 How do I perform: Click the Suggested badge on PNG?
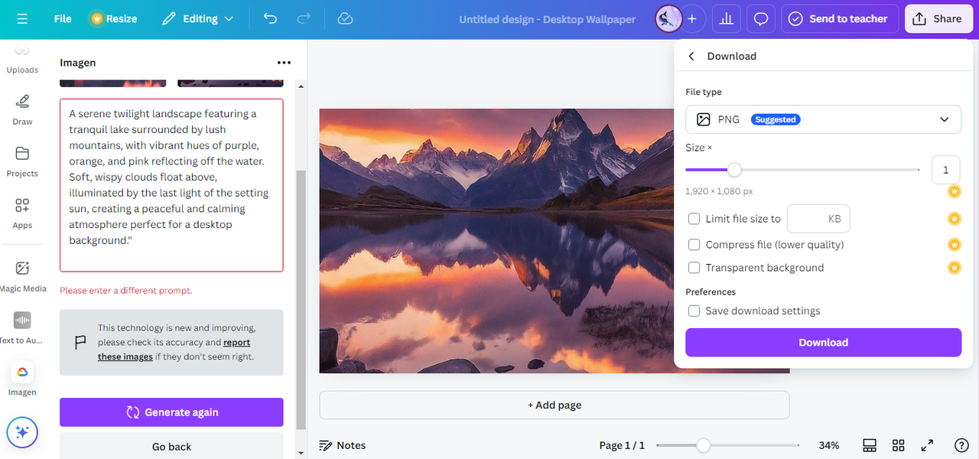(x=775, y=119)
